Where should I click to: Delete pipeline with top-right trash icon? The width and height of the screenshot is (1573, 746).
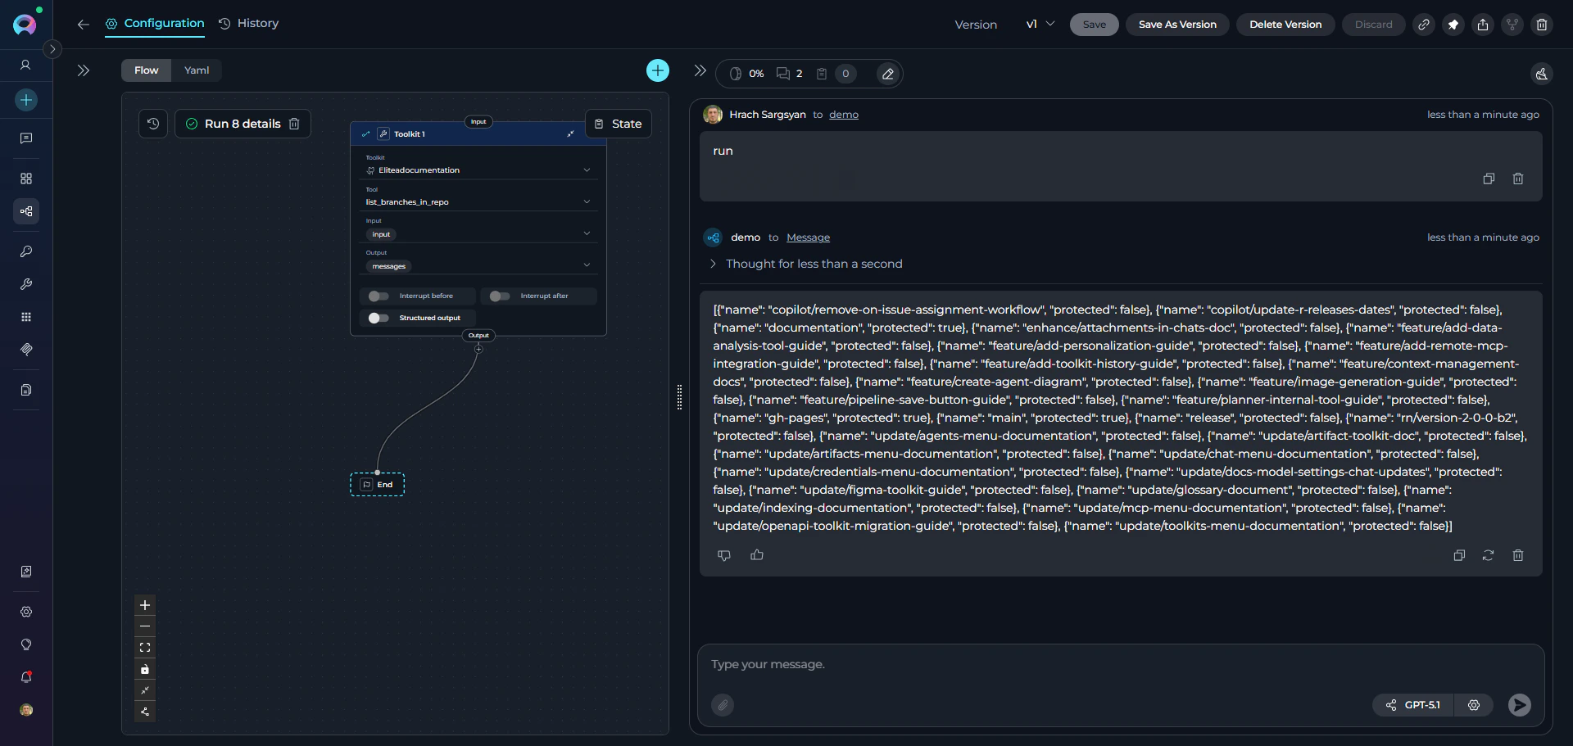click(x=1542, y=25)
